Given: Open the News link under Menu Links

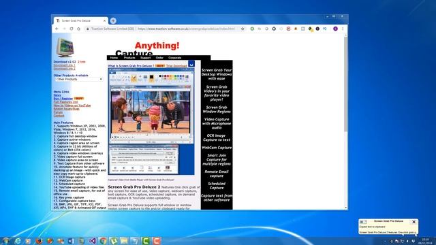Looking at the screenshot, I should [57, 95].
